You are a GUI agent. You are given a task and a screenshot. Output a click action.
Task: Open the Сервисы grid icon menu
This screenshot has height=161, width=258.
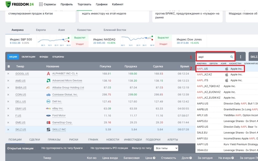tap(41, 4)
